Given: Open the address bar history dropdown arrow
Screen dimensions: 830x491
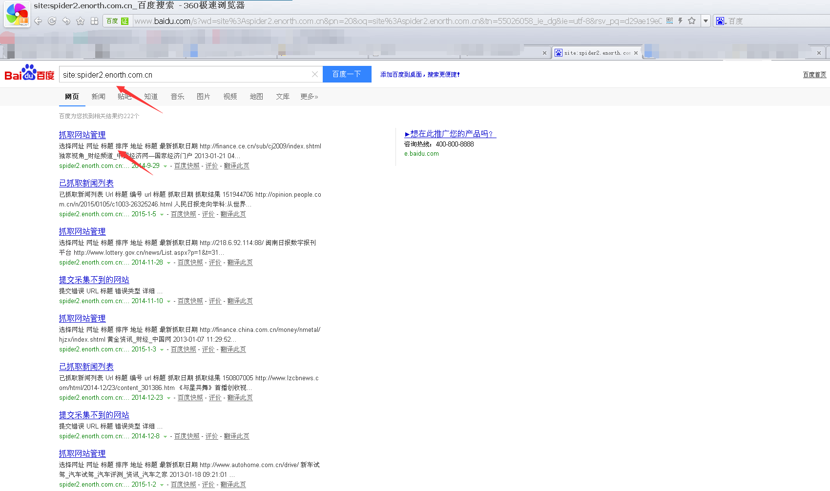Looking at the screenshot, I should pos(705,21).
